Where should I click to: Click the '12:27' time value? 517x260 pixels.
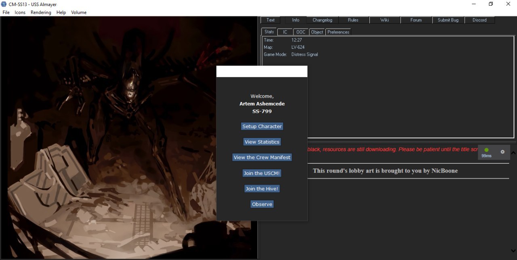tap(296, 40)
